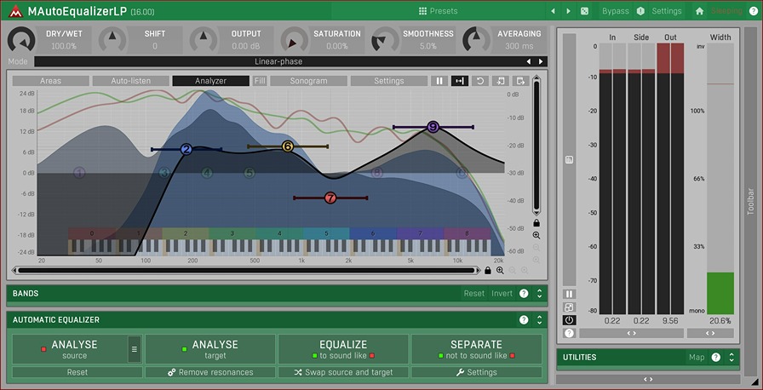Click Separate not to sound like
Viewport: 763px width, 390px height.
click(x=476, y=349)
